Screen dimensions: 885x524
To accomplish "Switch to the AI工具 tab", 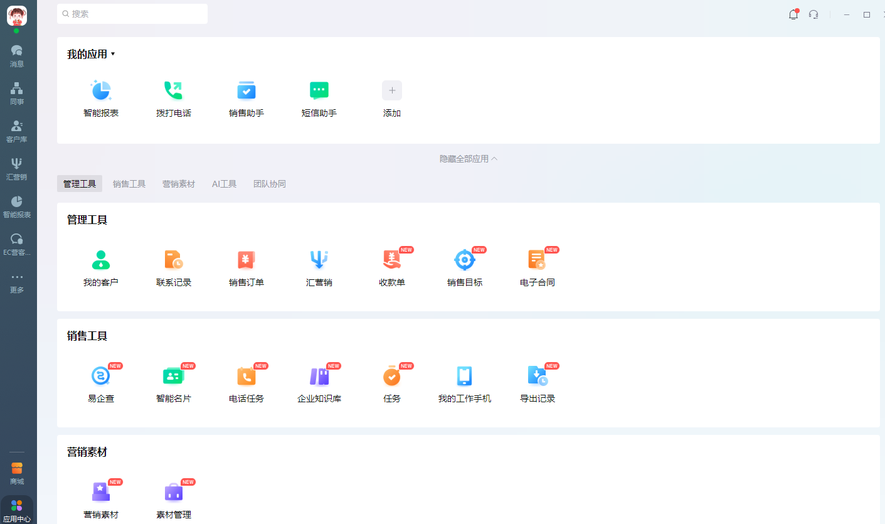I will [x=224, y=183].
